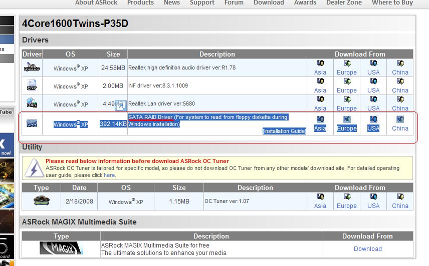This screenshot has width=429, height=266.
Task: Download INF driver from Europe server icon
Action: [346, 81]
